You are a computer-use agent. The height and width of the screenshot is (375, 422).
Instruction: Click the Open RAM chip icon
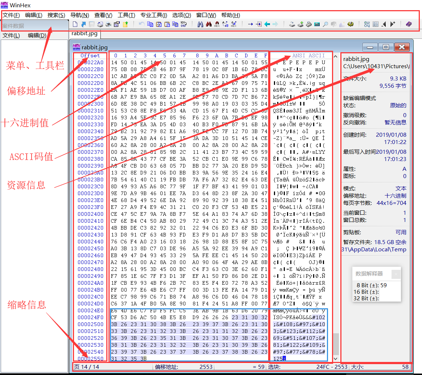(309, 24)
